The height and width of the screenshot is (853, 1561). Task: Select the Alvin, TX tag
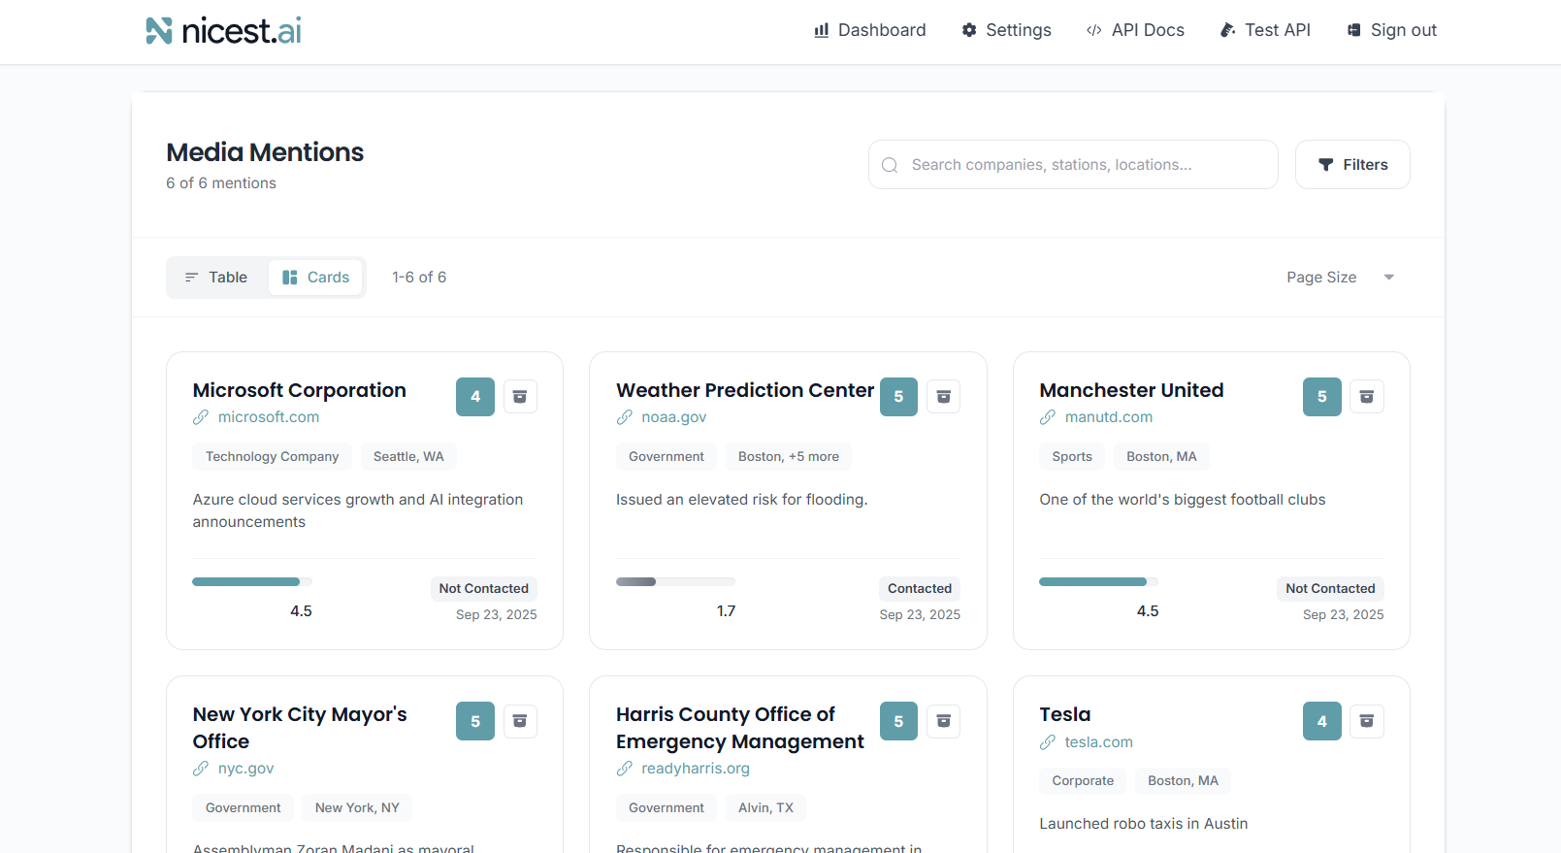point(765,808)
